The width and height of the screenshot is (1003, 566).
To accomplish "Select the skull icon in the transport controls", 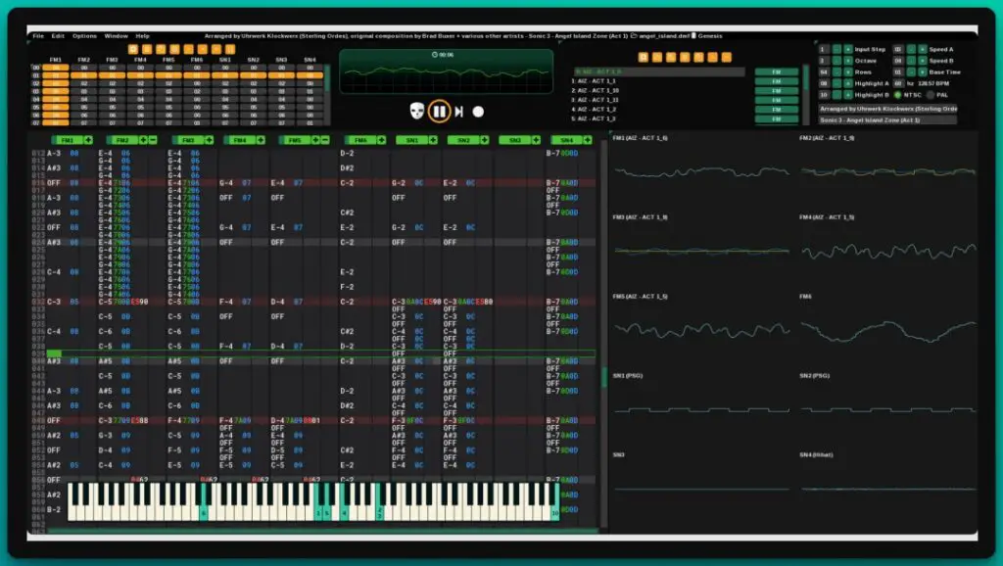I will pos(417,112).
